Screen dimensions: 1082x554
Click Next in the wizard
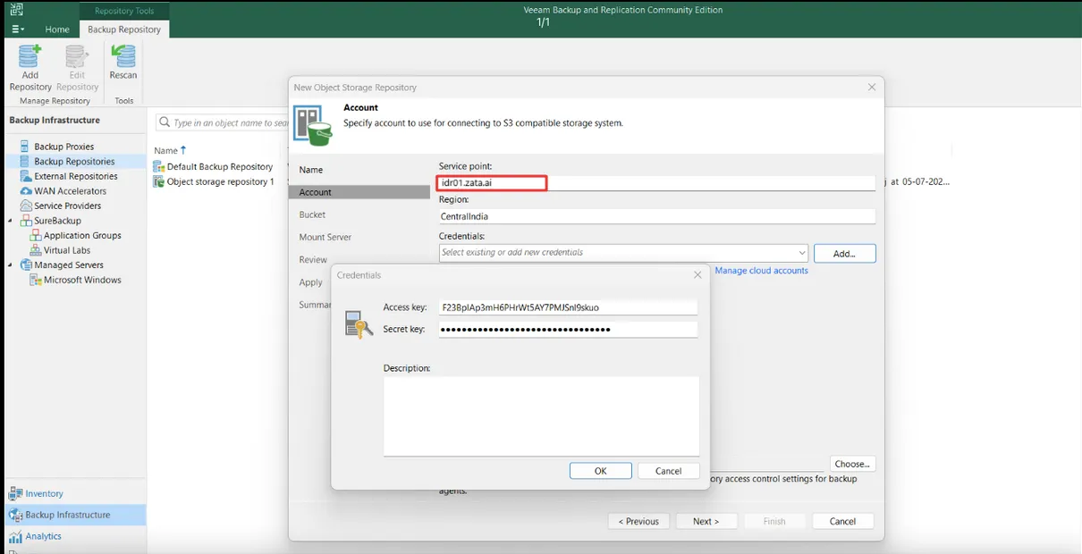(x=706, y=521)
